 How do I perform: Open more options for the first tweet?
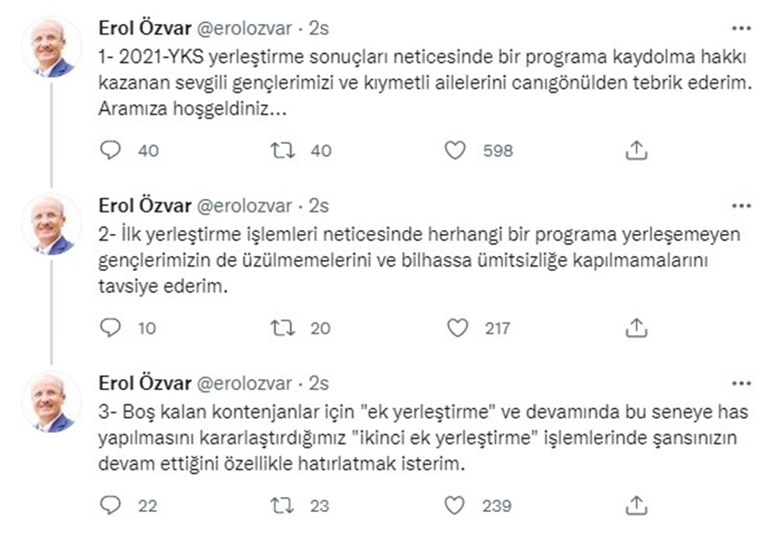pyautogui.click(x=740, y=28)
